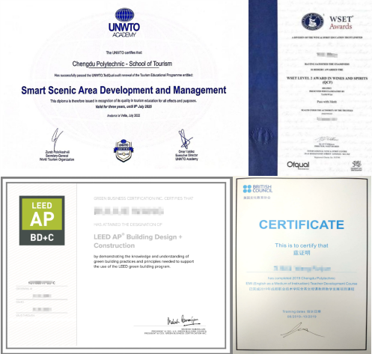
Task: Select "Pass with Merit" on WSET certificate
Action: click(327, 102)
